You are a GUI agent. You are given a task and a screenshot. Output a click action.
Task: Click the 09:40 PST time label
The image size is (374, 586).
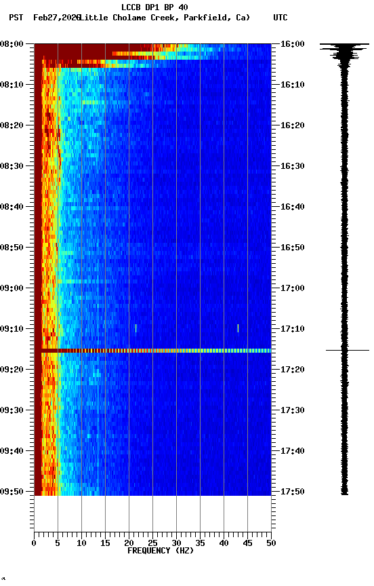point(12,451)
